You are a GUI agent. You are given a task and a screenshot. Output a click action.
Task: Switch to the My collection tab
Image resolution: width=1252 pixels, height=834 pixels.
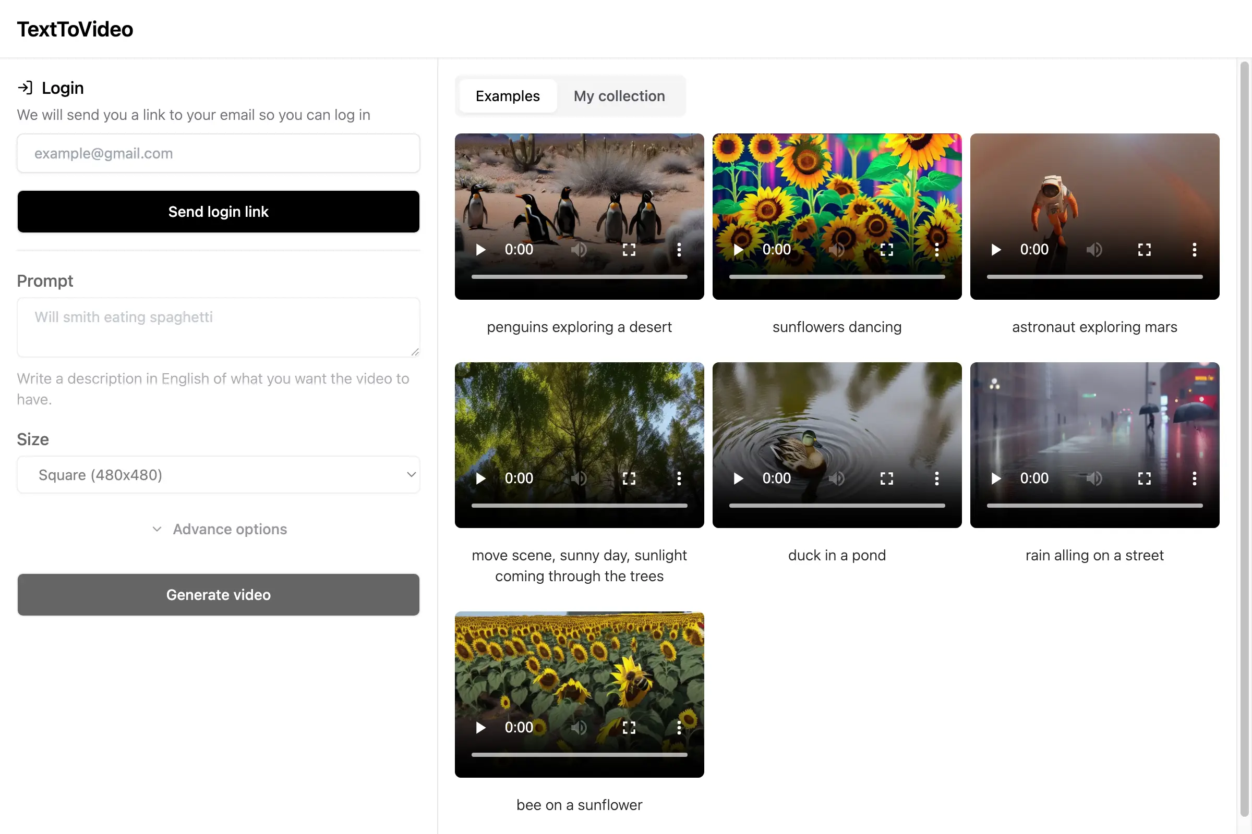[x=619, y=96]
